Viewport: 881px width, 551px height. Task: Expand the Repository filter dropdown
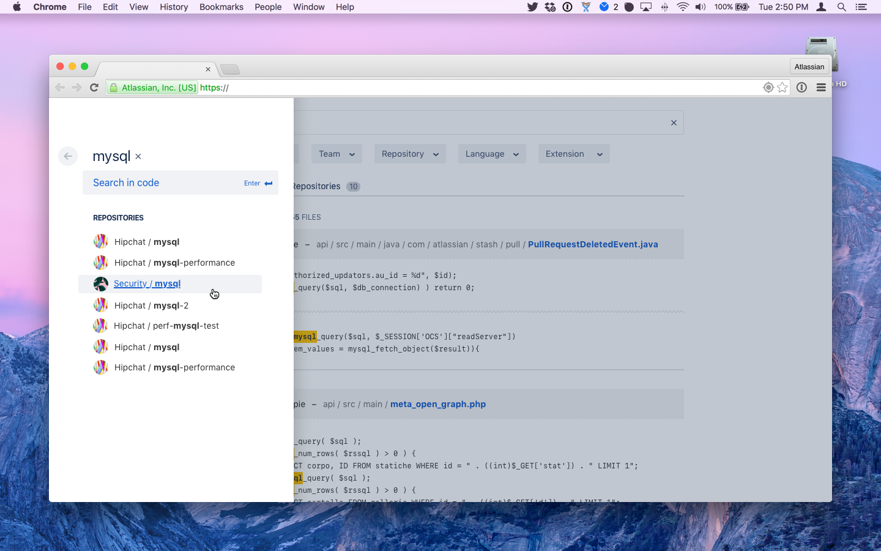410,154
